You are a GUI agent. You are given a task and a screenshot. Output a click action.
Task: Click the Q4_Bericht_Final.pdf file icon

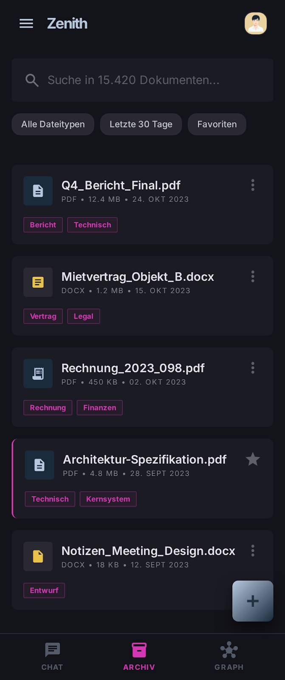[x=38, y=191]
